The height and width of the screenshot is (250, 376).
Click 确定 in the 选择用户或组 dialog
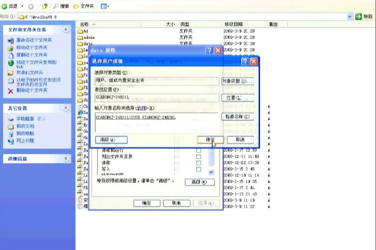point(211,140)
